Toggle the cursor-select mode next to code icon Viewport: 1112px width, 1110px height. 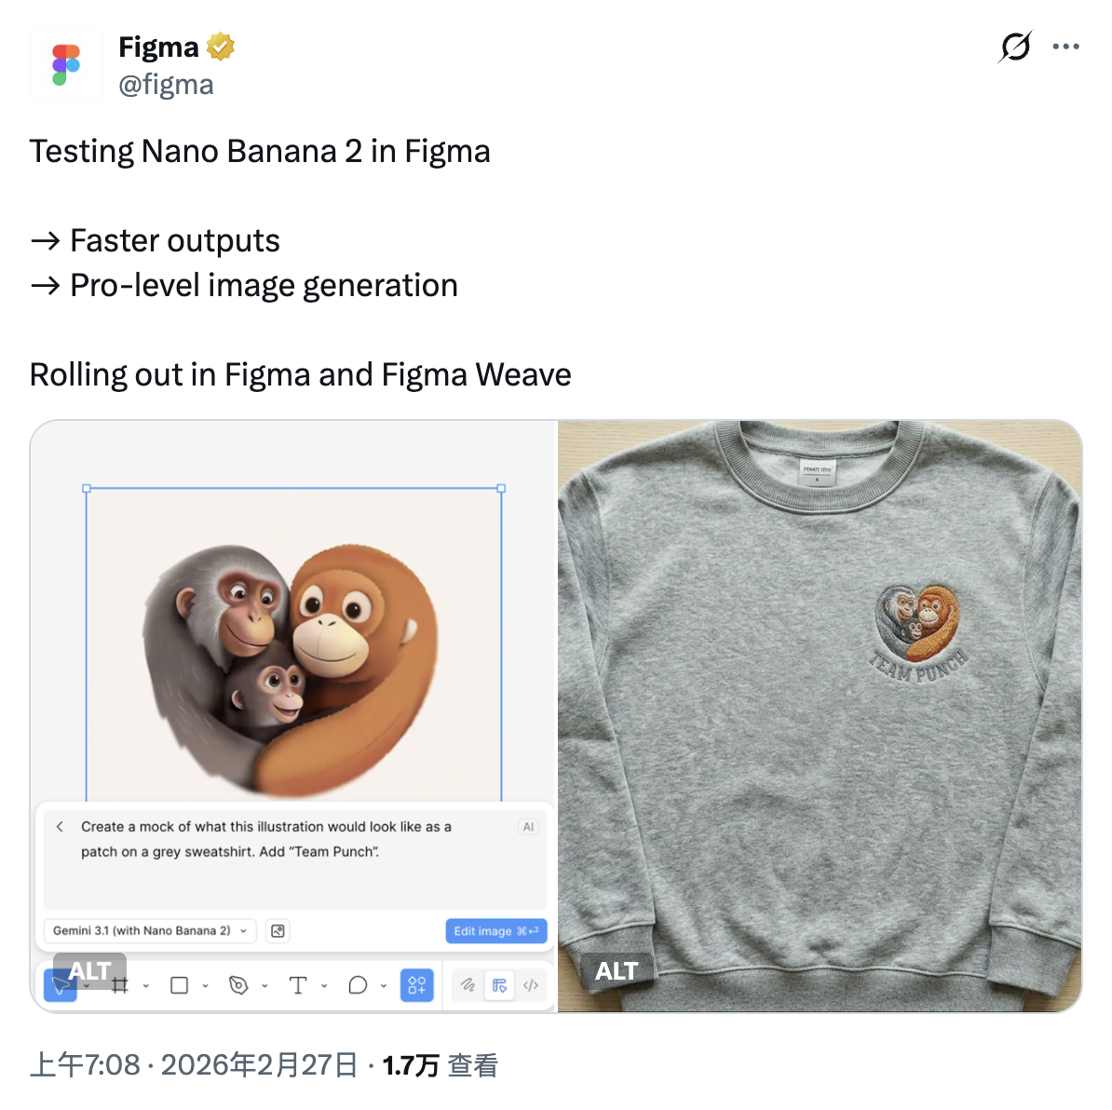pyautogui.click(x=499, y=985)
